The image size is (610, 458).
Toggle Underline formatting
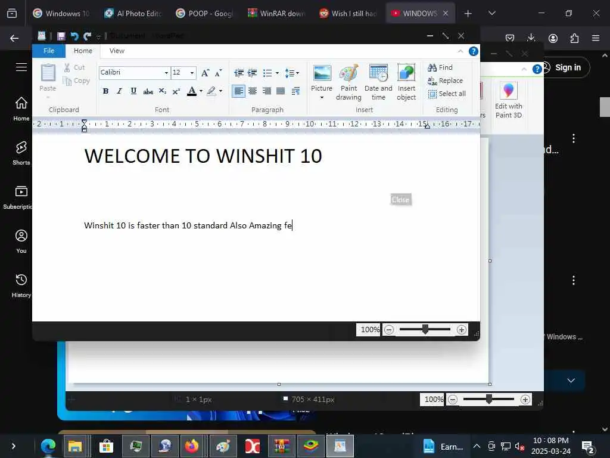[x=133, y=91]
